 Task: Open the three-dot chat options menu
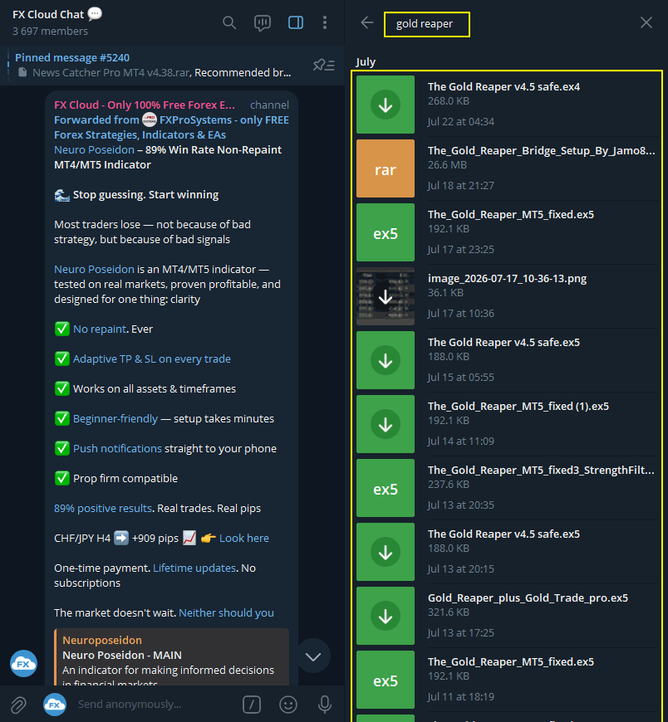325,22
